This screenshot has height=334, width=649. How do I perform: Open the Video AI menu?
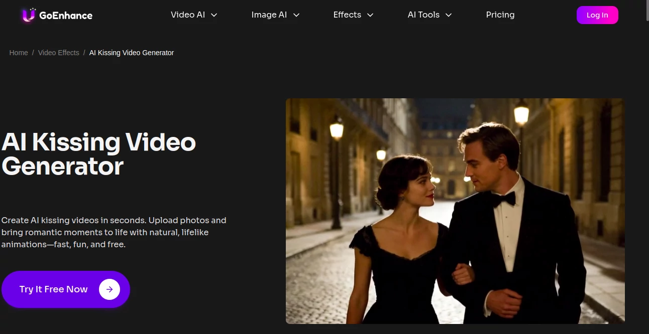pyautogui.click(x=187, y=15)
